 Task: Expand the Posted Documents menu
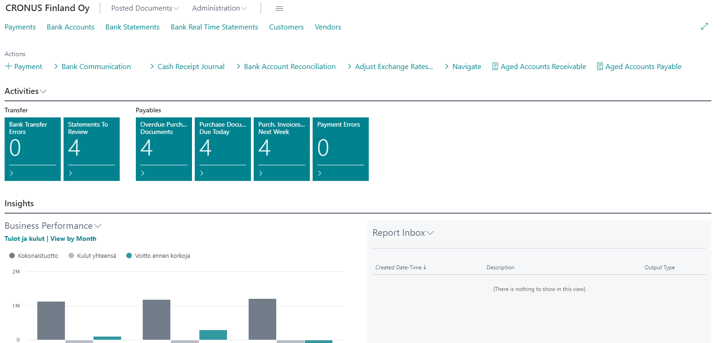point(145,8)
